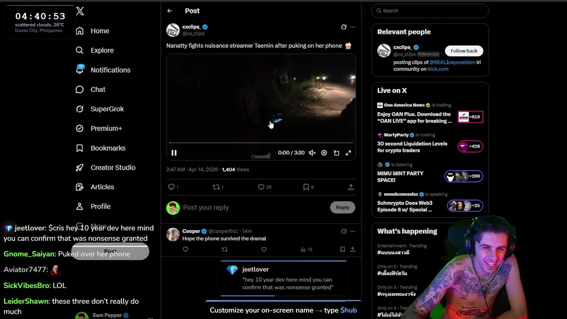The image size is (567, 319).
Task: Click the first trending hashtag under Entertainment
Action: pos(393,253)
